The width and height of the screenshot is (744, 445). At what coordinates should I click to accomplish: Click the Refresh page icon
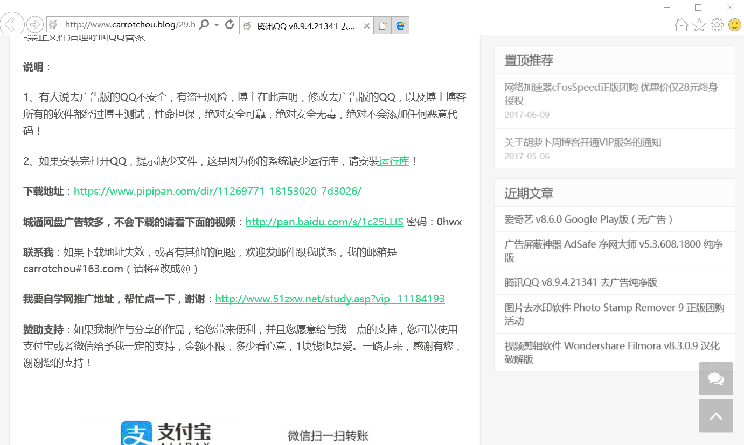[230, 24]
